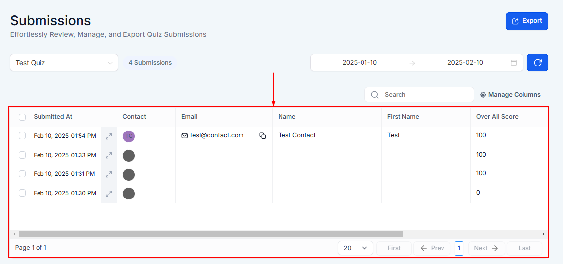Click the Test Contact name cell
The image size is (563, 264).
(297, 135)
